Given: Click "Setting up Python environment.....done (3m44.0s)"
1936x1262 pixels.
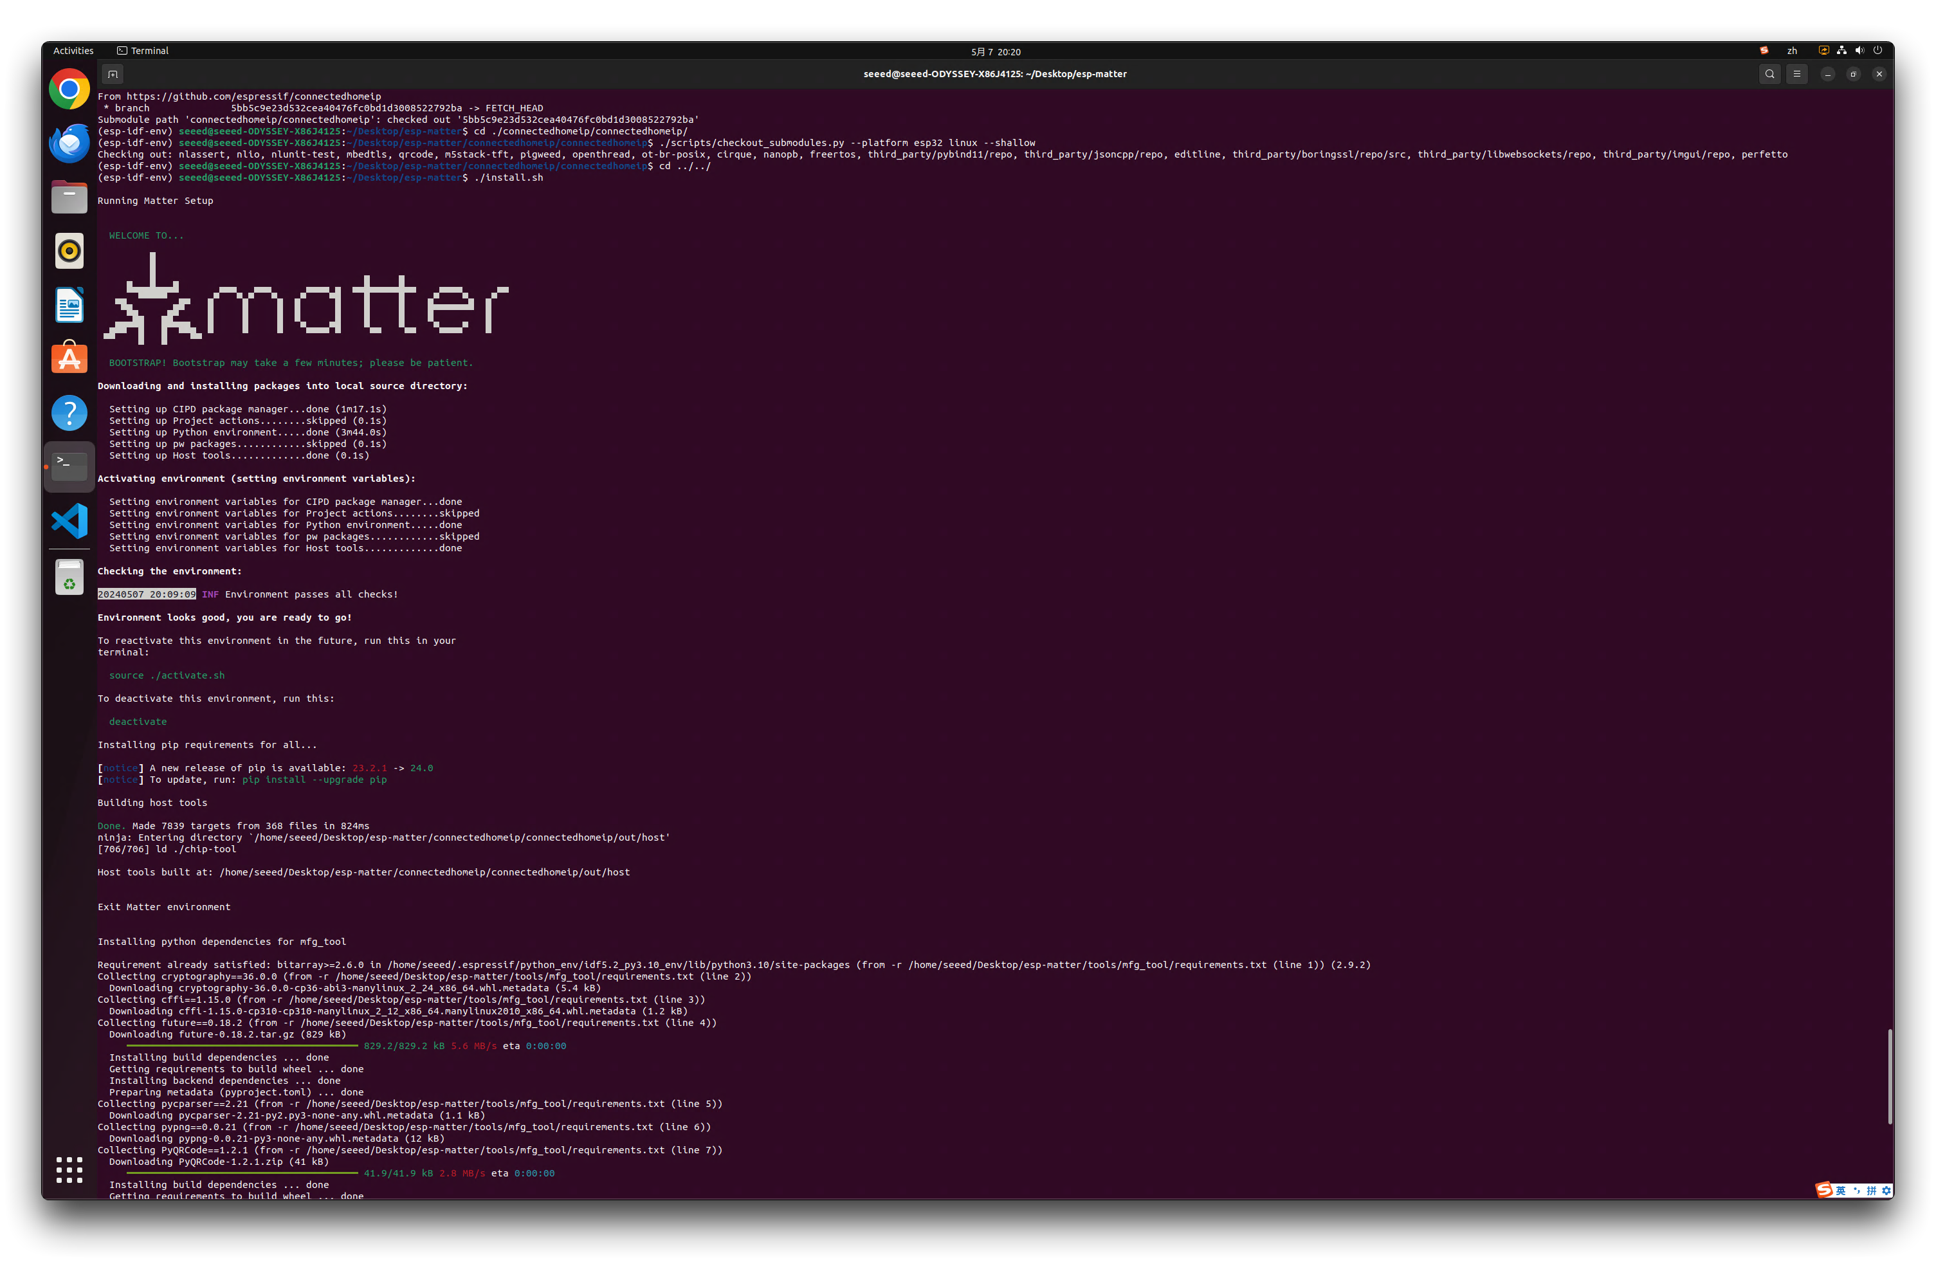Looking at the screenshot, I should pyautogui.click(x=248, y=432).
